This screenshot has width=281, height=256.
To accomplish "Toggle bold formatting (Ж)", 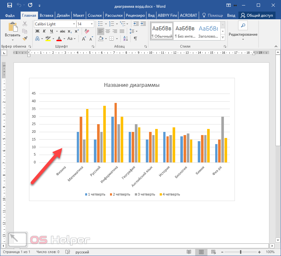I will 37,31.
